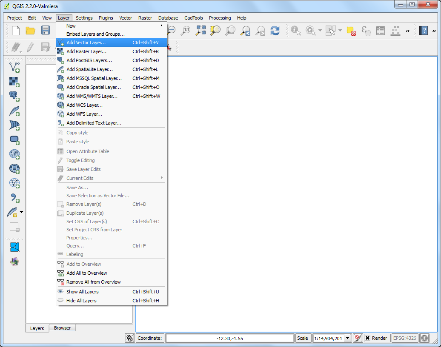The image size is (441, 347).
Task: Click Add Oracle Spatial Layer sidebar icon
Action: tap(14, 140)
